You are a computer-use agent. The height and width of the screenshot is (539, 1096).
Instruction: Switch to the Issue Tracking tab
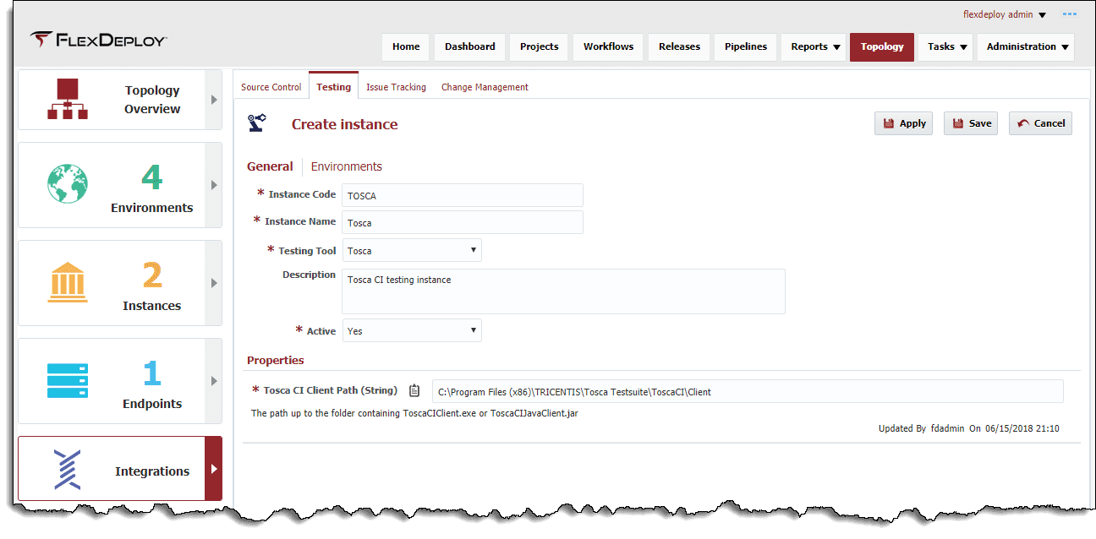click(396, 87)
